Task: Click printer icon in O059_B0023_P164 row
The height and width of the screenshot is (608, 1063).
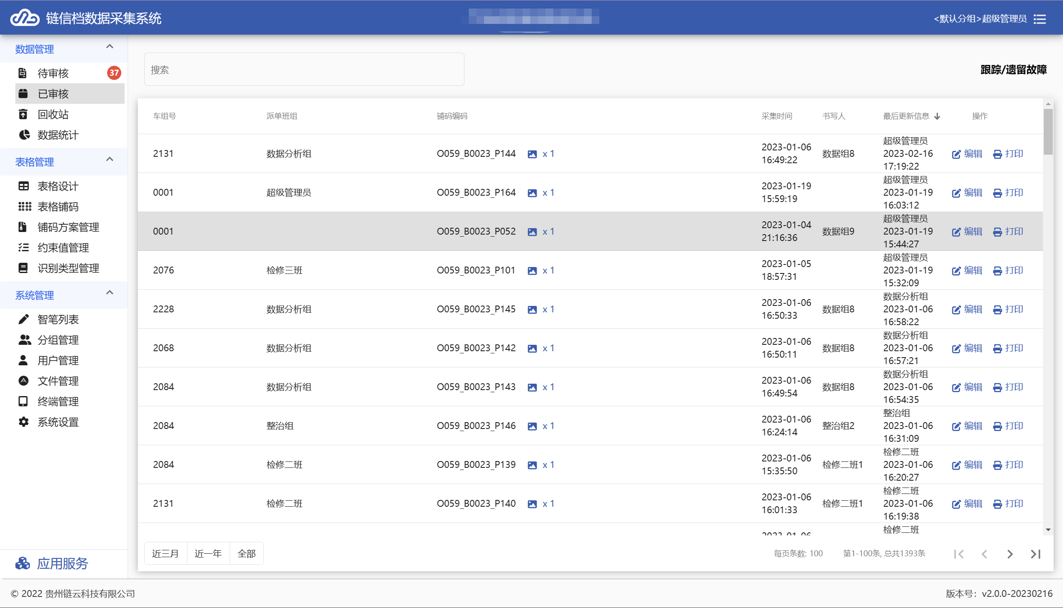Action: [997, 193]
